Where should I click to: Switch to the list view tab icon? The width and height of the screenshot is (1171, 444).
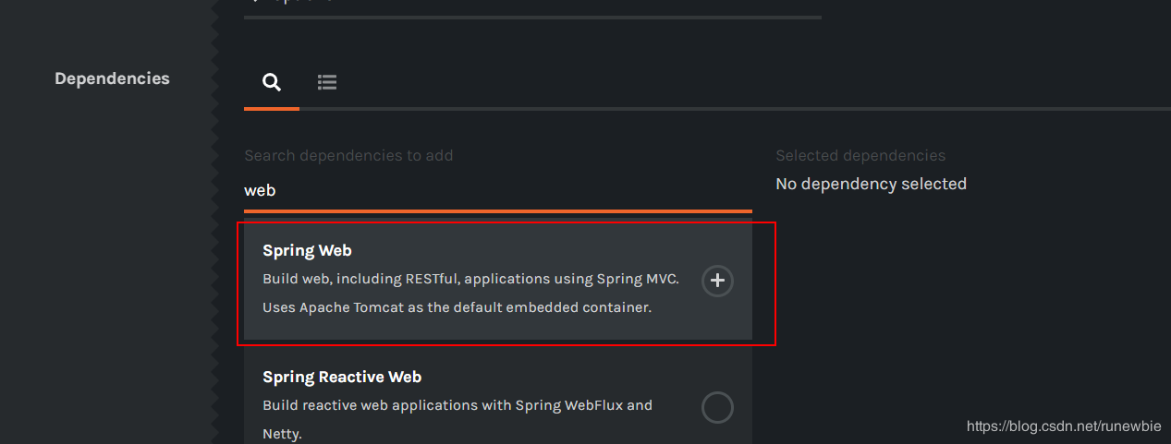click(327, 82)
